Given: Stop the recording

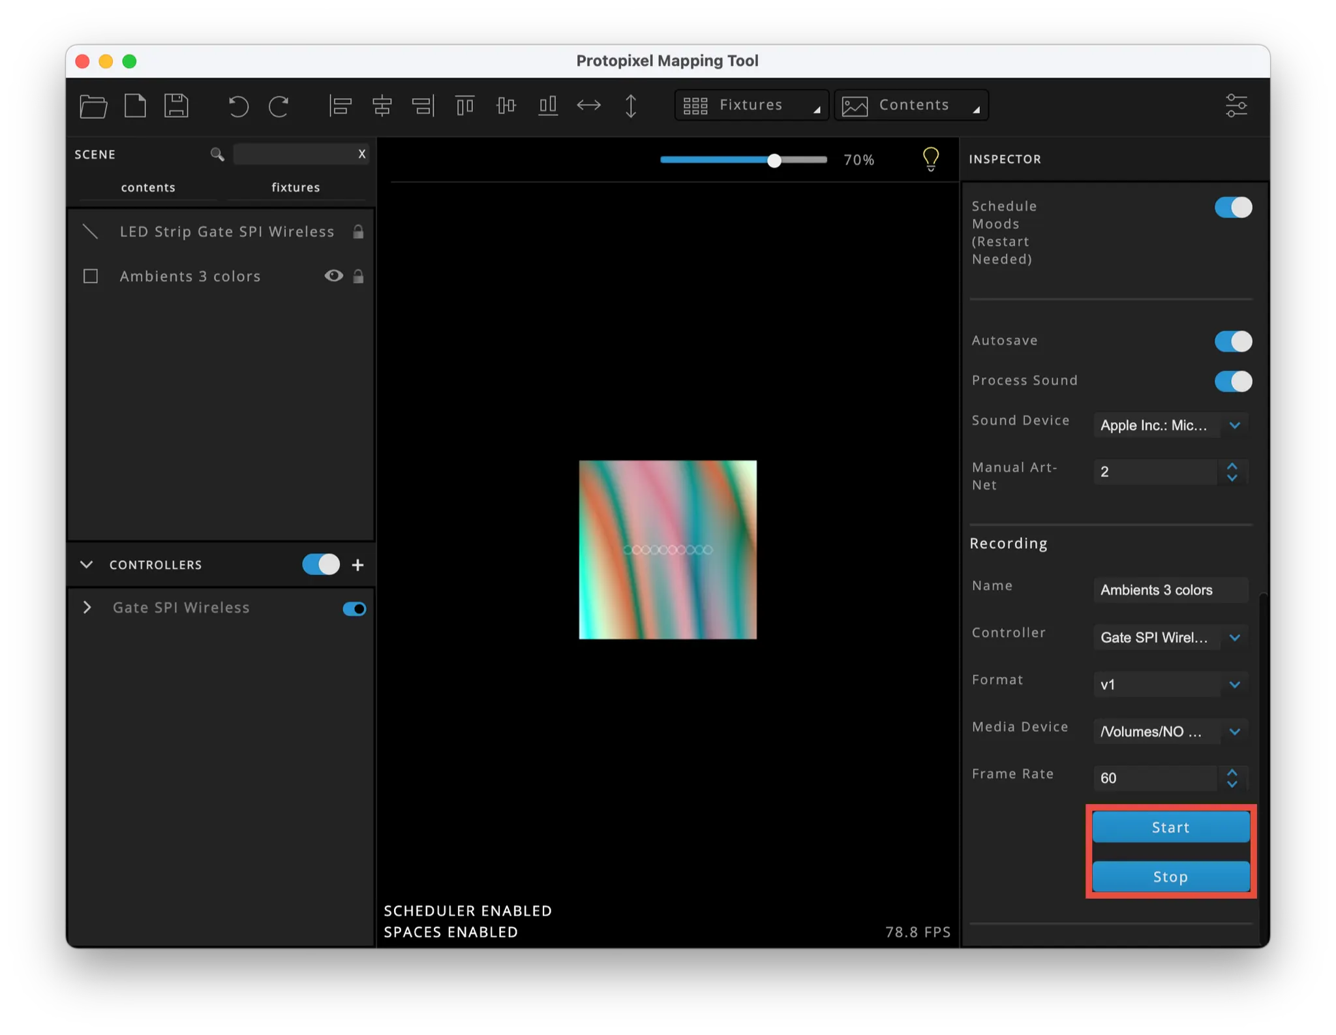Looking at the screenshot, I should click(1170, 876).
